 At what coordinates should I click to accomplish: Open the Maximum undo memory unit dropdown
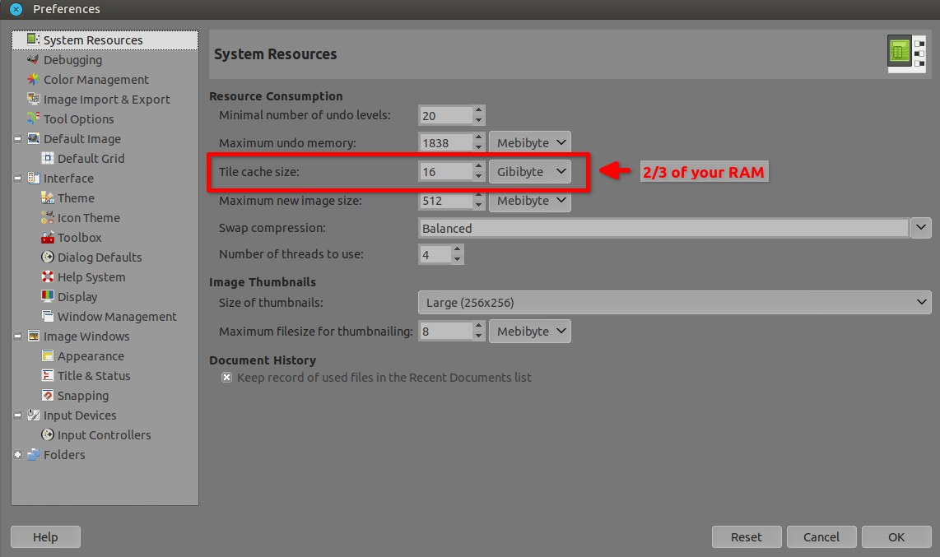tap(530, 142)
